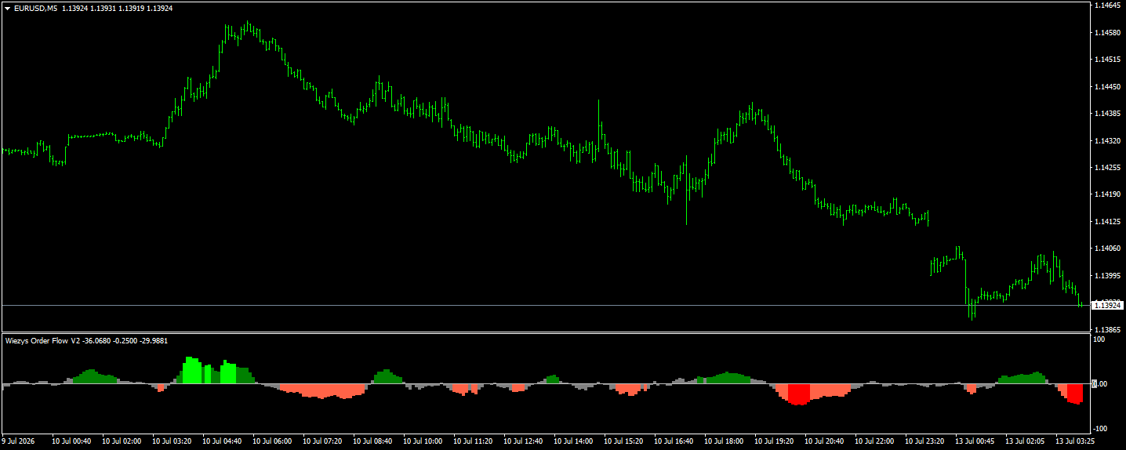Click the bright lime histogram block near 04:40

click(x=228, y=372)
